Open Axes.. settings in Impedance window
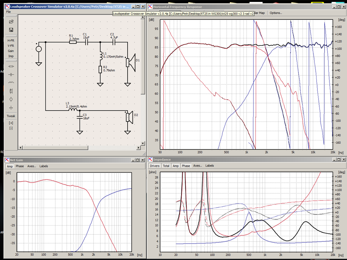Screen dimensions: 347x260 [x=197, y=166]
